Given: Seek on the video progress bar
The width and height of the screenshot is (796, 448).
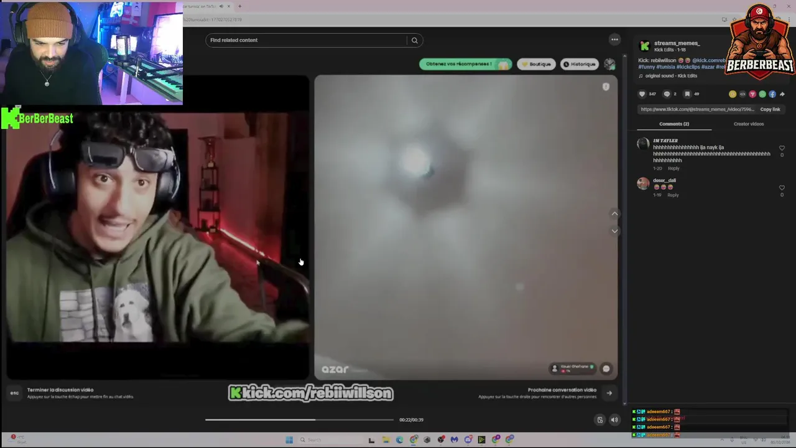Looking at the screenshot, I should 300,420.
